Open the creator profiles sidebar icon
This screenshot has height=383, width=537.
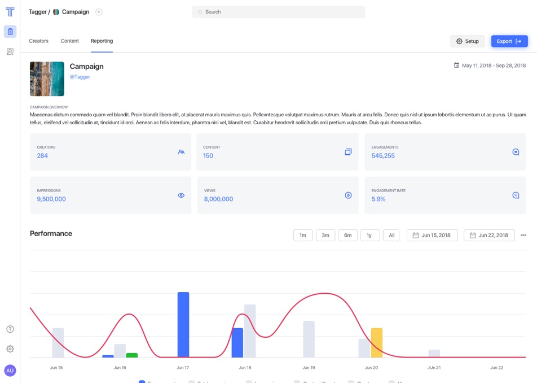point(10,52)
